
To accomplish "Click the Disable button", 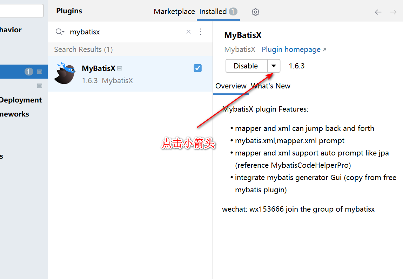I will (247, 66).
